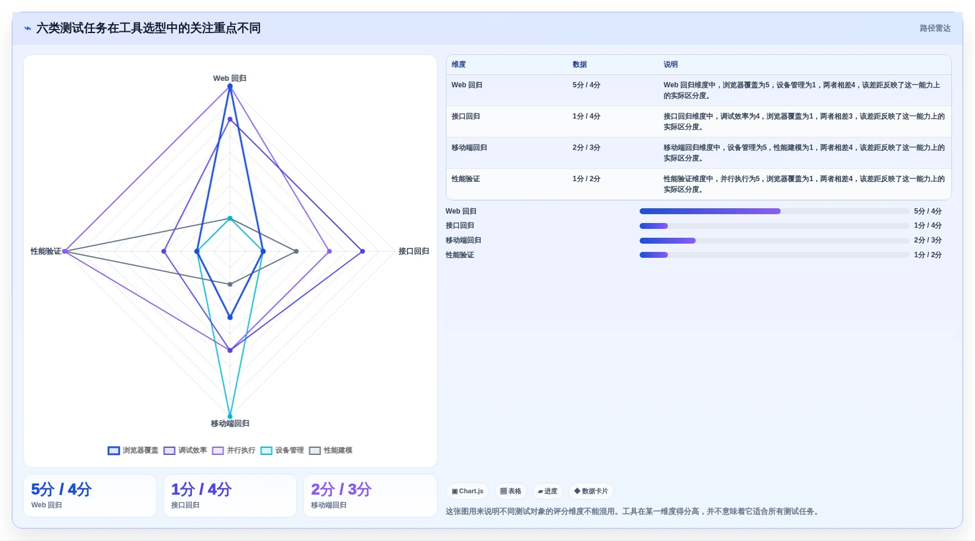Image resolution: width=975 pixels, height=541 pixels.
Task: Hide the 性能建模 series via legend label
Action: pyautogui.click(x=338, y=451)
